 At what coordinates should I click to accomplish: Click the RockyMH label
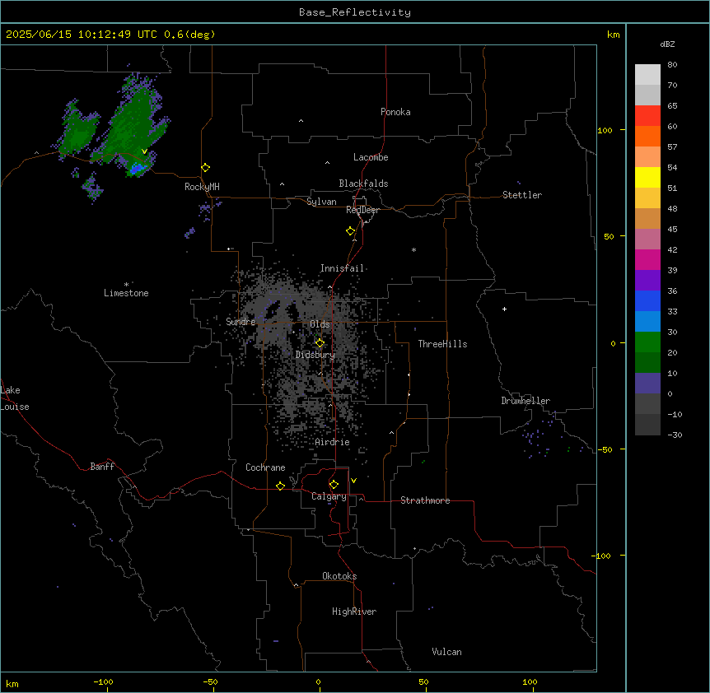point(202,187)
